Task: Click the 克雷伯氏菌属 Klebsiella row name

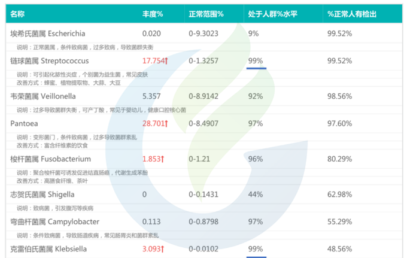Action: (48, 248)
